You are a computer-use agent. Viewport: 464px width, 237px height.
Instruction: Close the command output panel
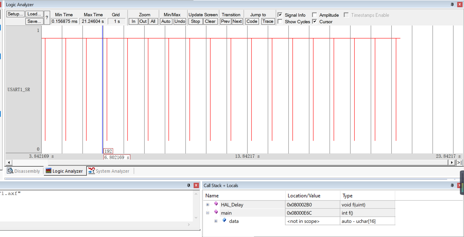pos(196,185)
